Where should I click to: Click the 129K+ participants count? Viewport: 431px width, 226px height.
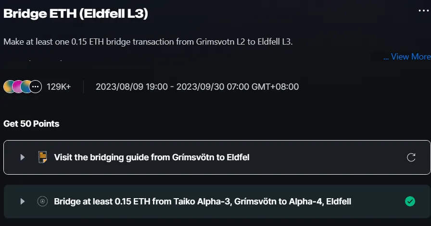[x=59, y=87]
